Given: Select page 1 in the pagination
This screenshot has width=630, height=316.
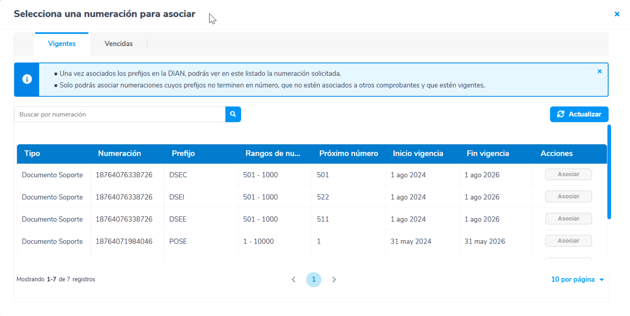Looking at the screenshot, I should tap(314, 280).
